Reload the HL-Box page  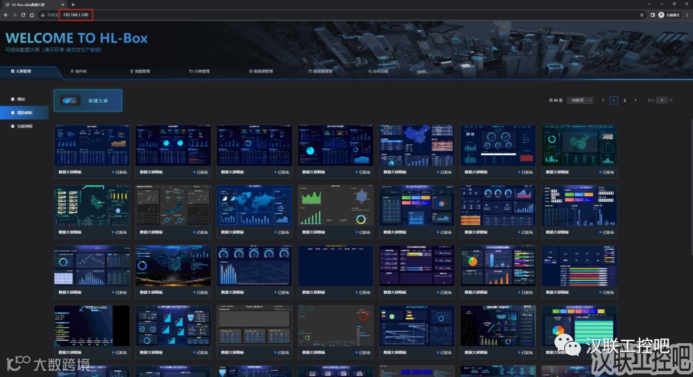[23, 15]
